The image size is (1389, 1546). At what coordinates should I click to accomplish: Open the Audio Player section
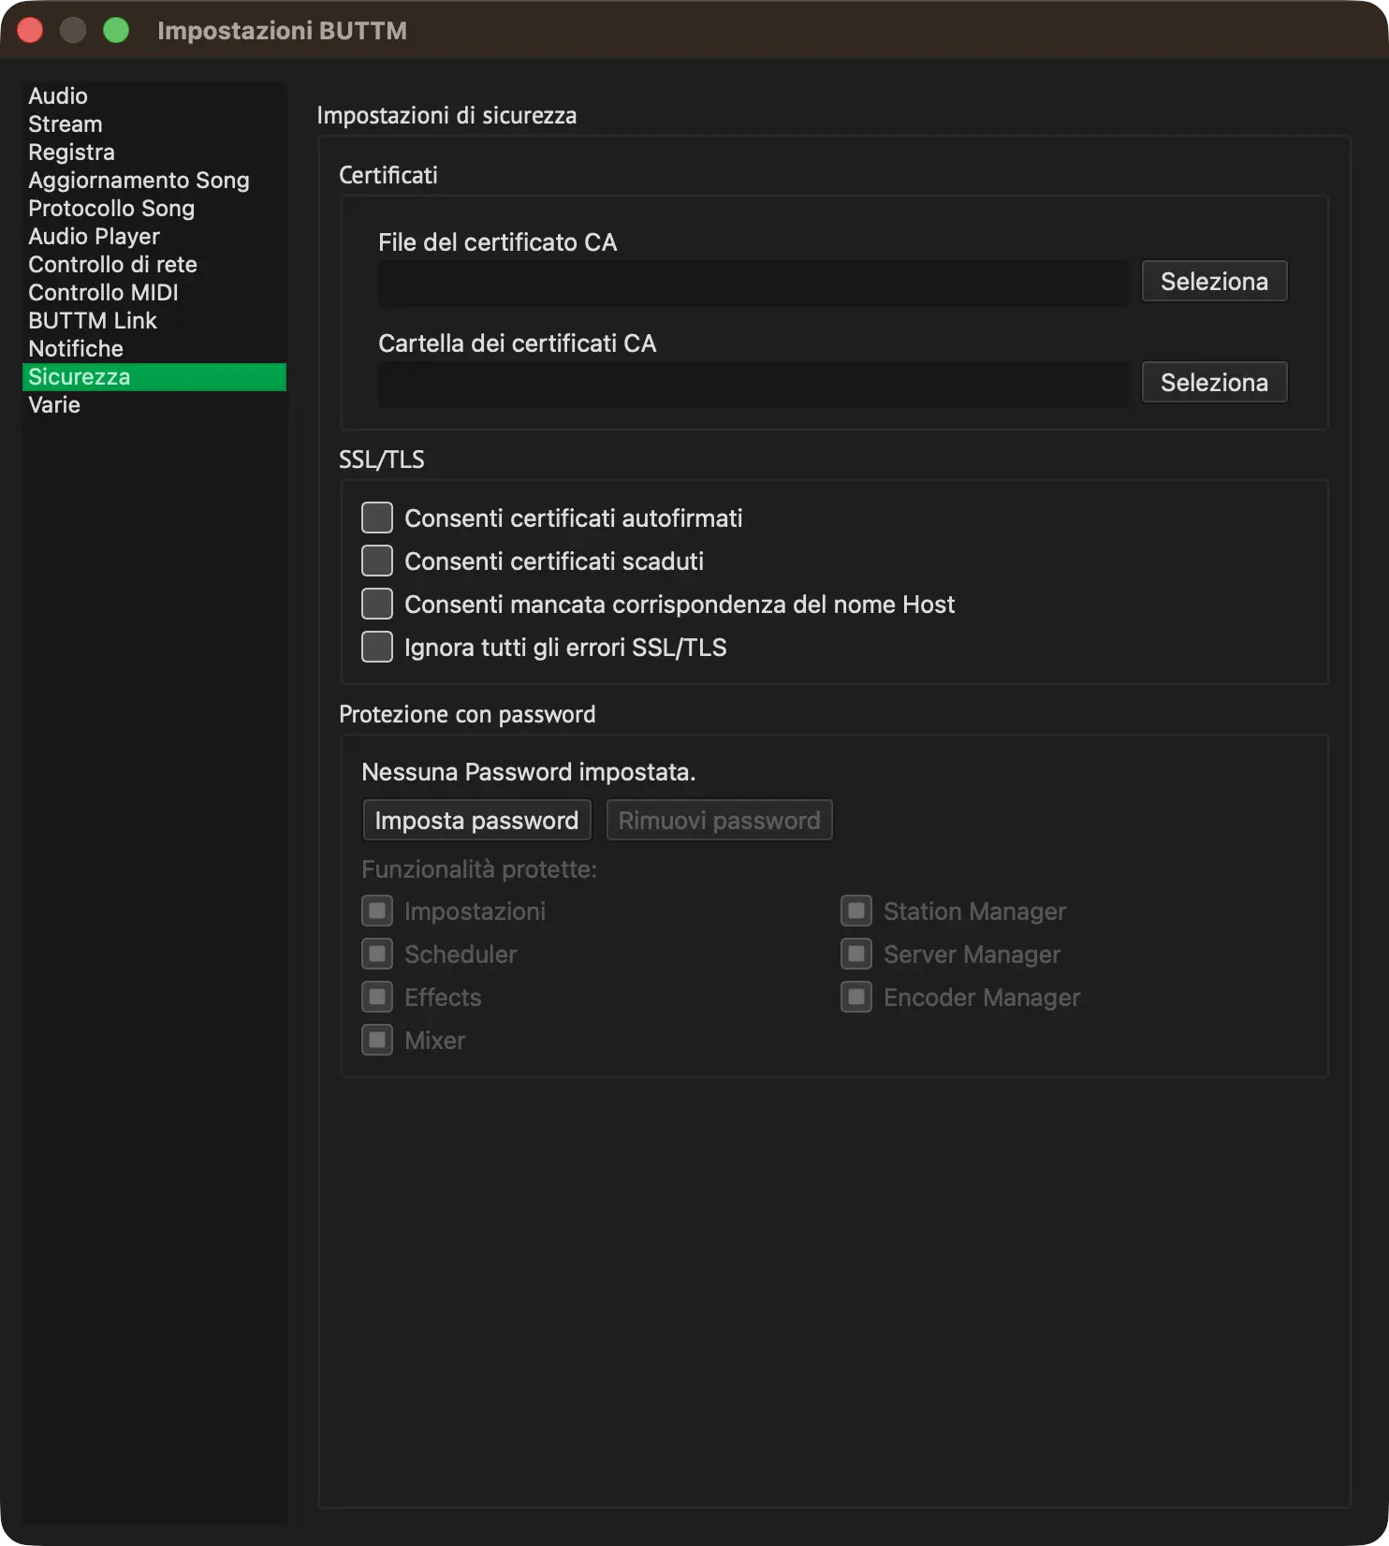point(154,236)
